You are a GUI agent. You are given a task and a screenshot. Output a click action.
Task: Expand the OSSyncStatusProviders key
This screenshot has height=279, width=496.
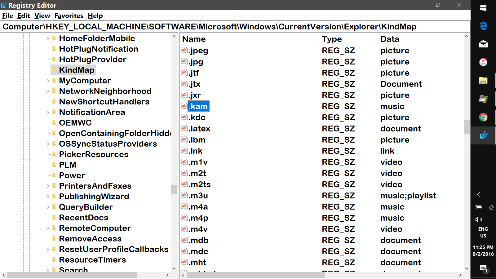(x=48, y=144)
